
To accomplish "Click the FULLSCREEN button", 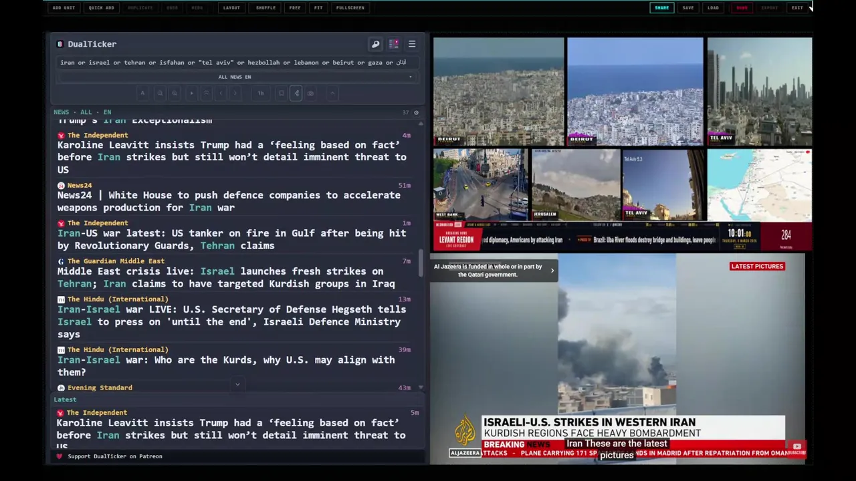I will (350, 8).
